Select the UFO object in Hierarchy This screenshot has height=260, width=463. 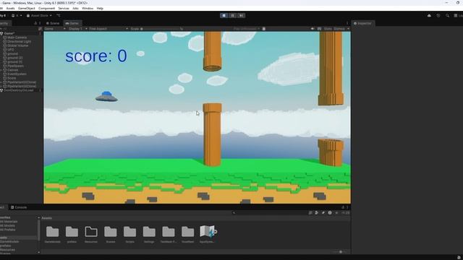[11, 50]
